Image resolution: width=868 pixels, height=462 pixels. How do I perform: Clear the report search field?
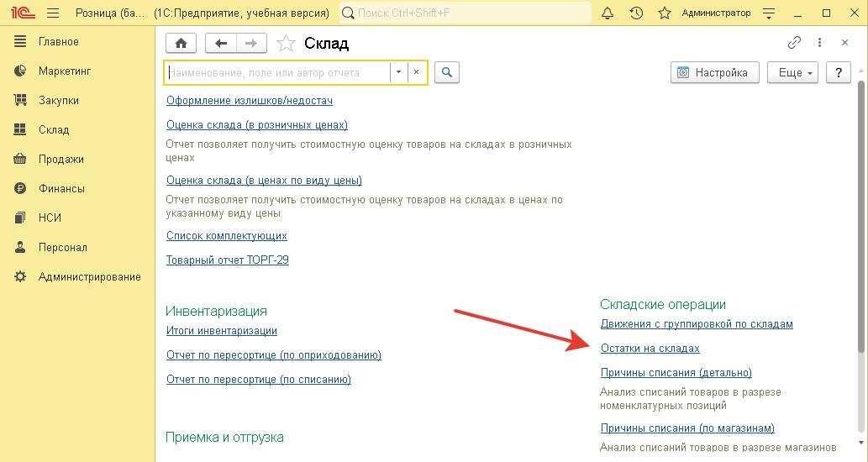416,72
